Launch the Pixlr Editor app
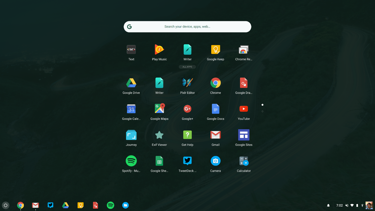Image resolution: width=375 pixels, height=211 pixels. coord(187,83)
